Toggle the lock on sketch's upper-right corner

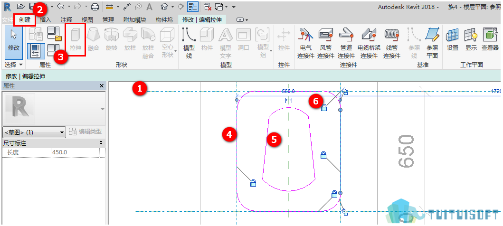324,108
